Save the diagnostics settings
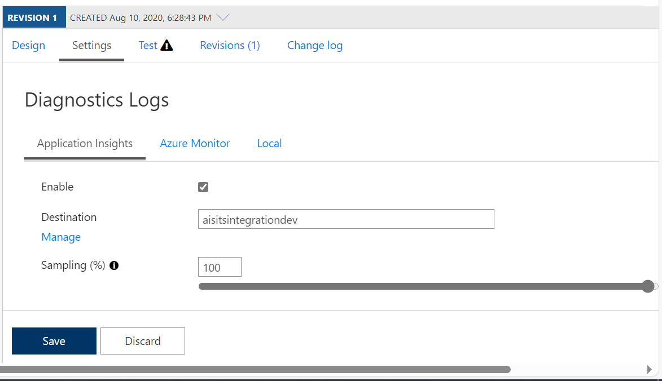 click(x=54, y=341)
